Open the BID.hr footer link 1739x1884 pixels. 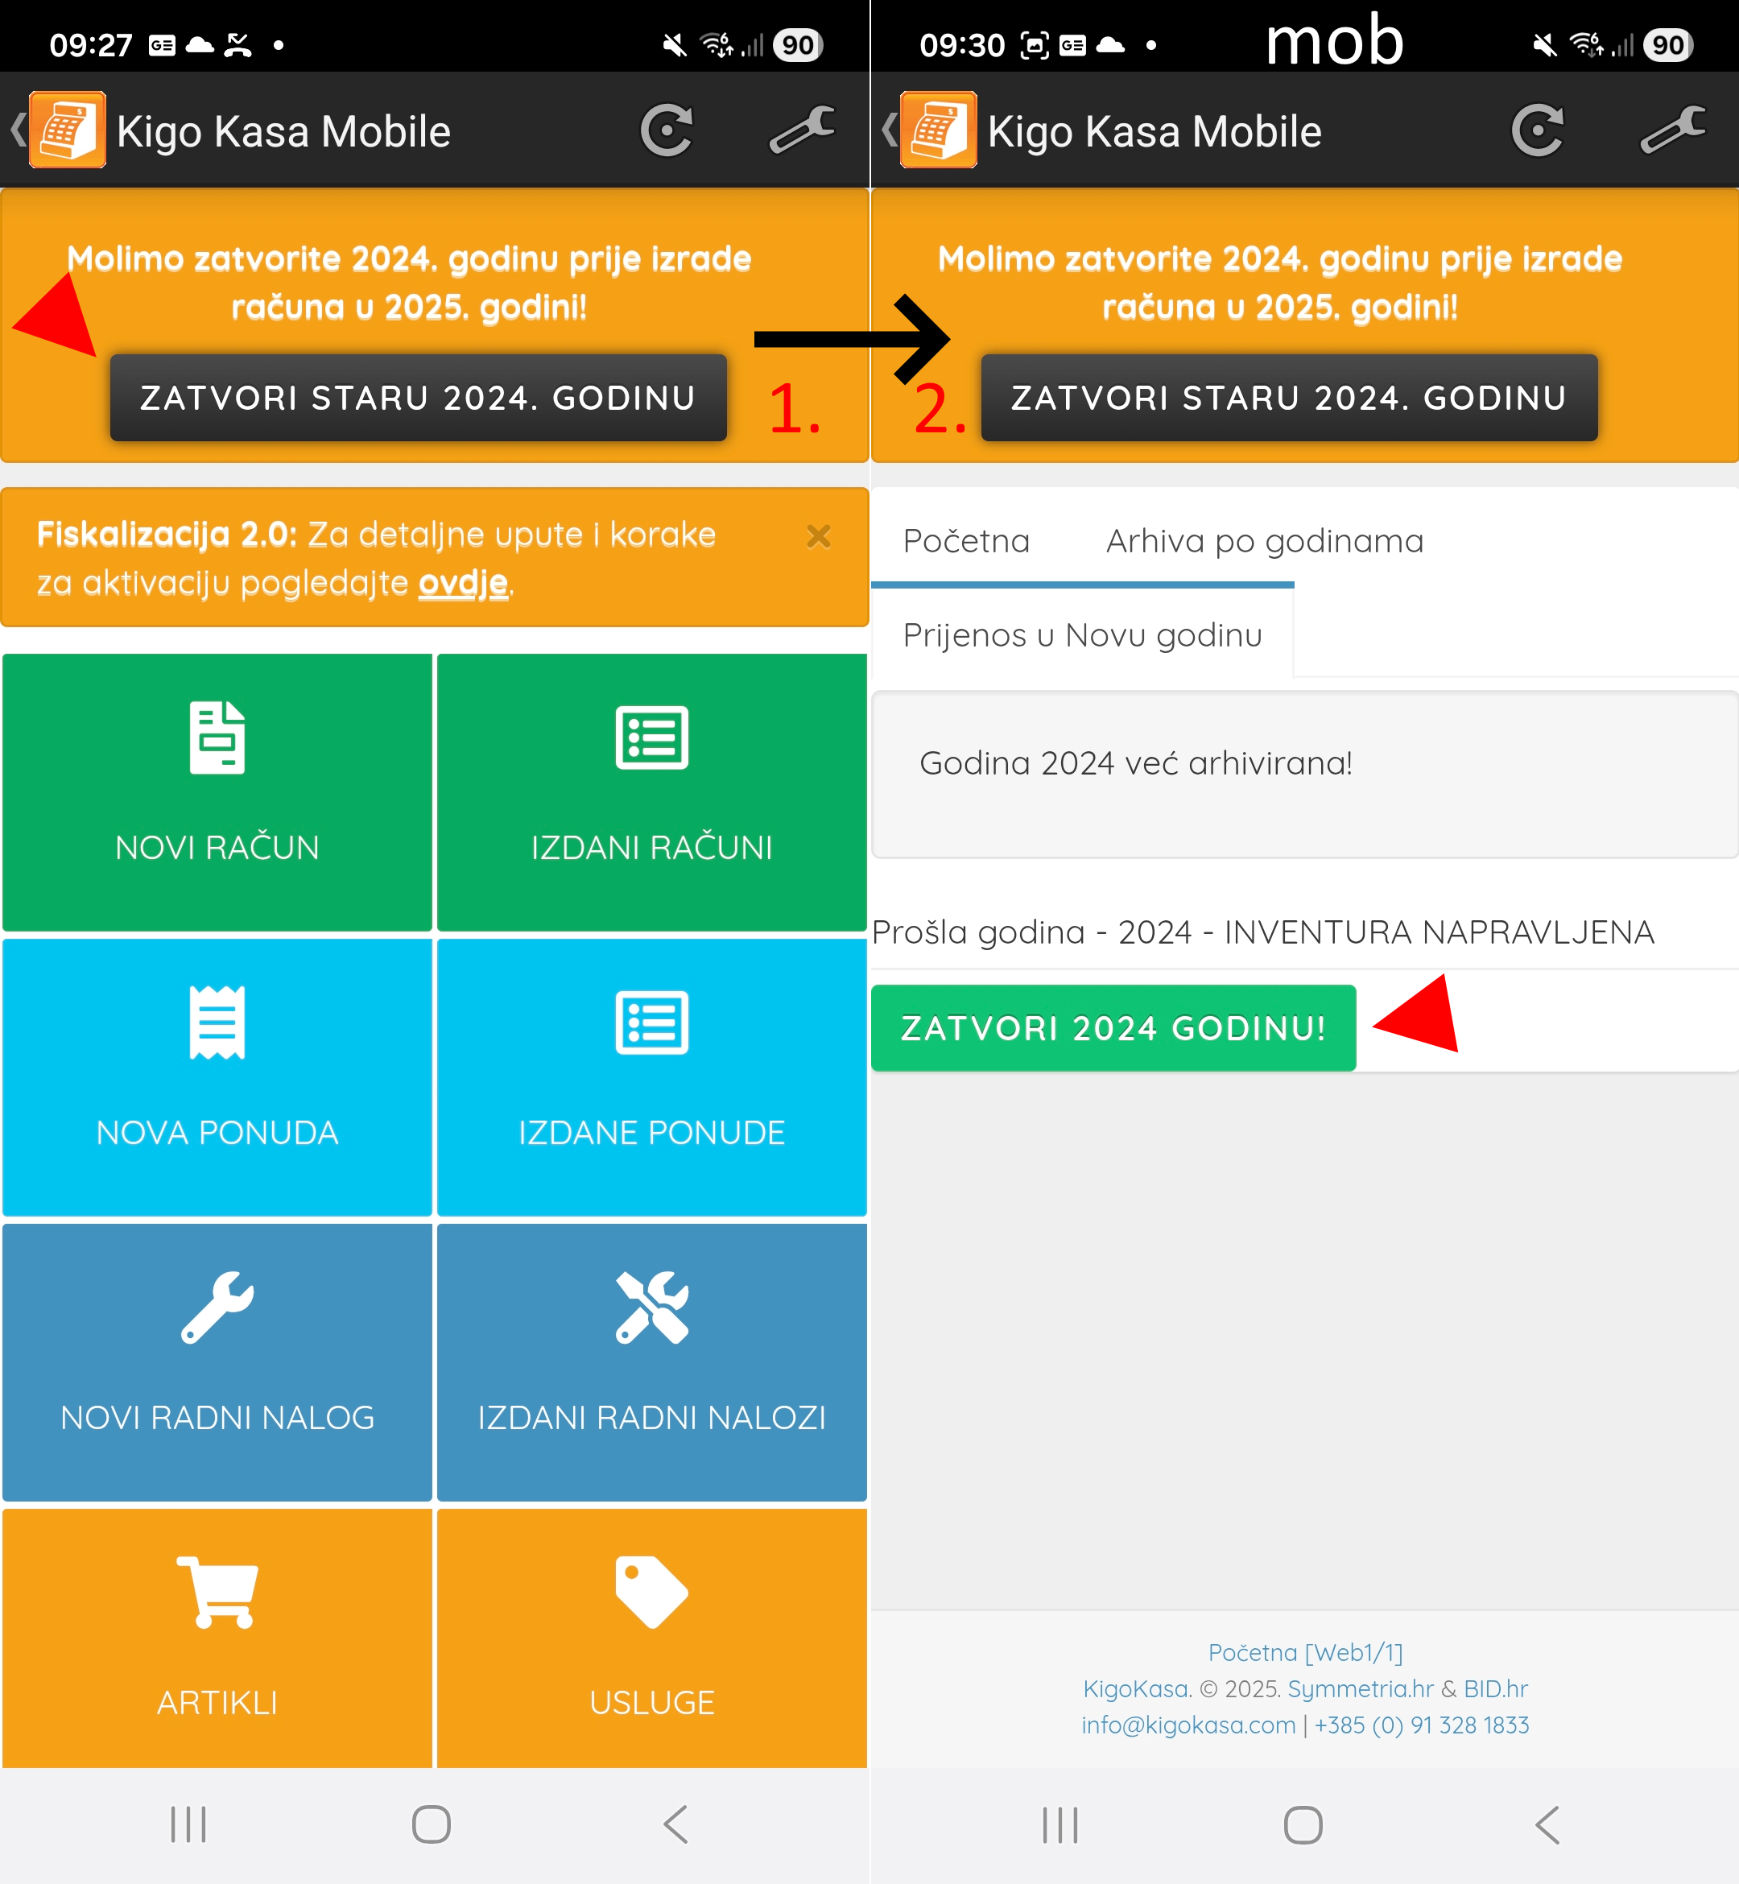[1495, 1689]
